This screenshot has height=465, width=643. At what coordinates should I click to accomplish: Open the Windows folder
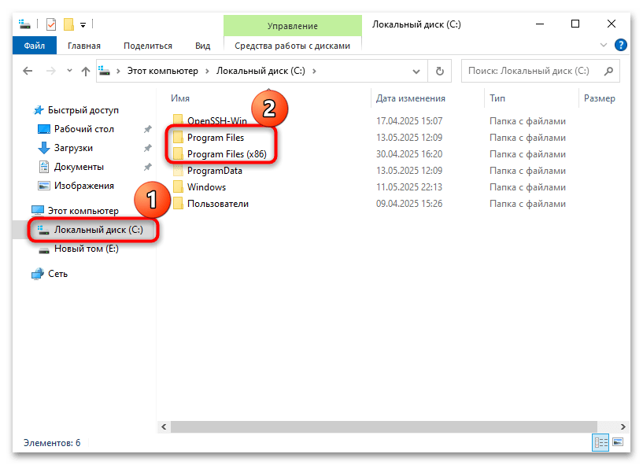209,186
